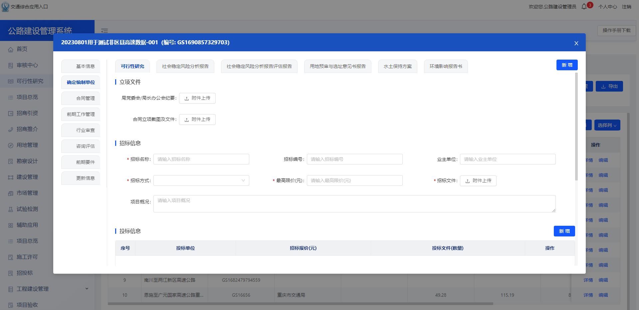This screenshot has height=310, width=639.
Task: Click the 勘察设计 sidebar icon
Action: pos(11,161)
